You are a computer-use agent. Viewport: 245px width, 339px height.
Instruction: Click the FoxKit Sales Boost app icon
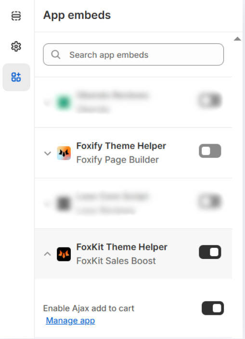(64, 254)
